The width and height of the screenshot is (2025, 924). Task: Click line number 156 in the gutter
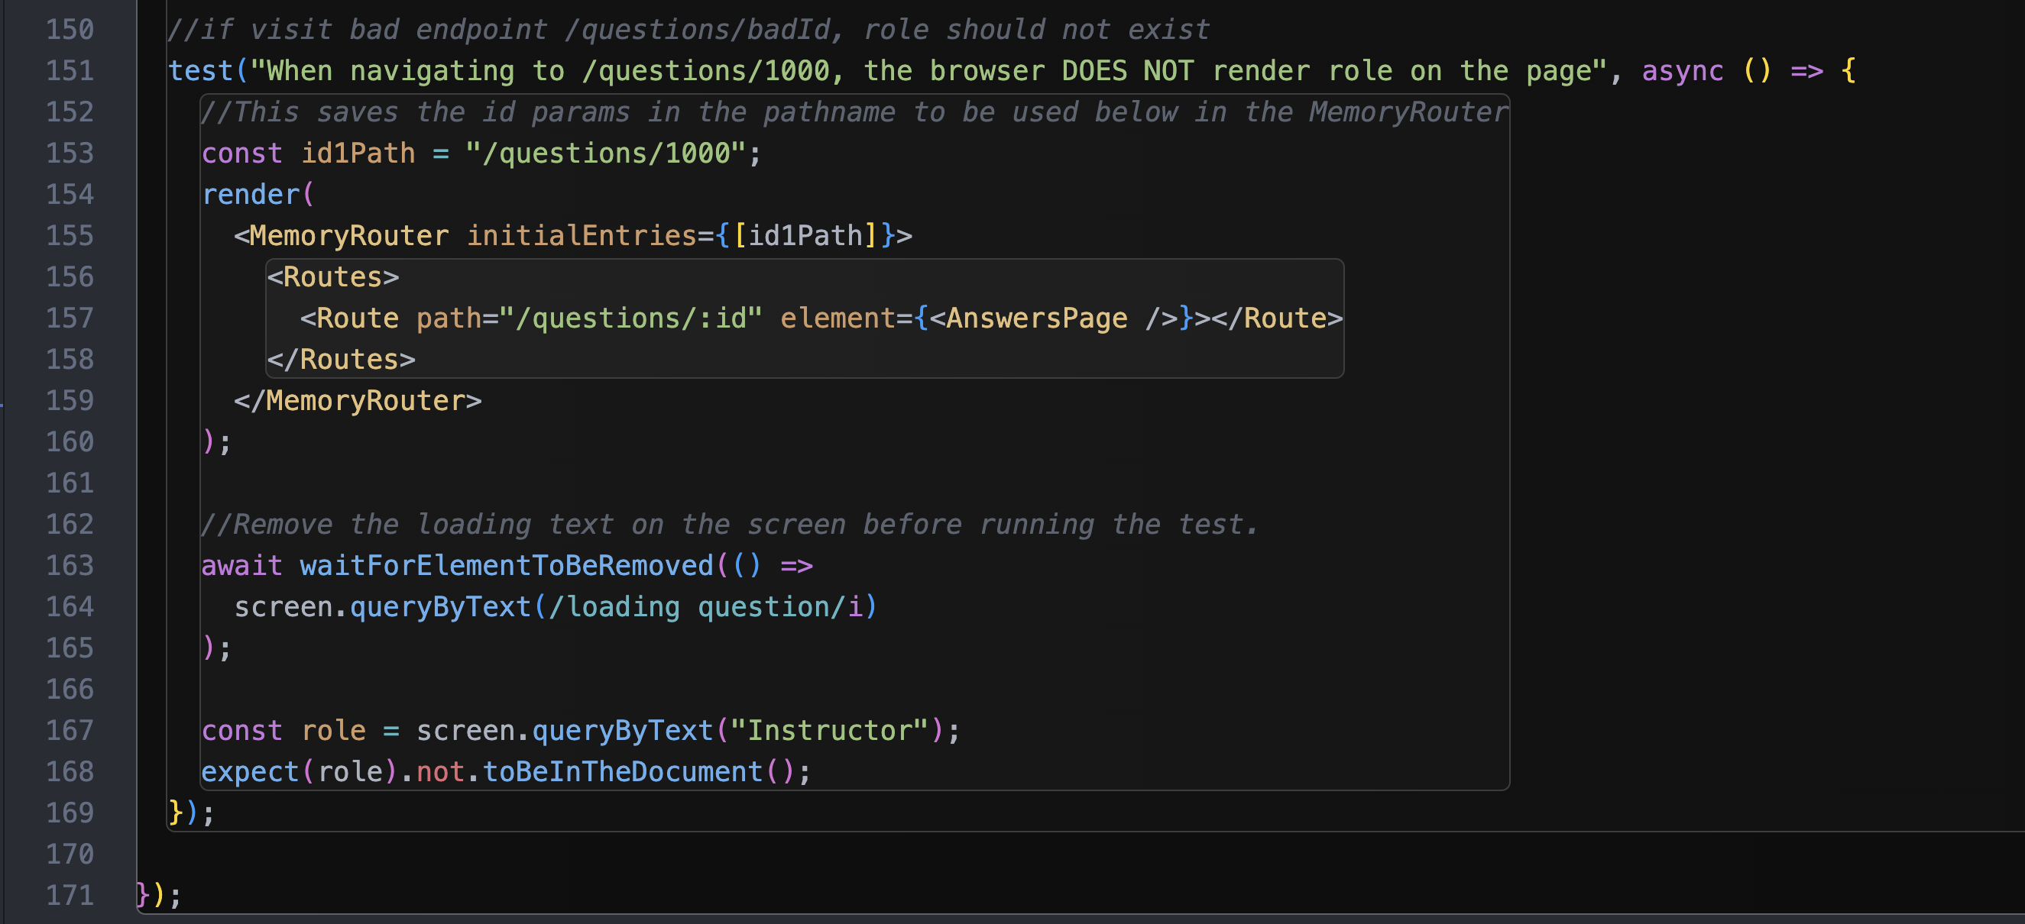click(70, 276)
